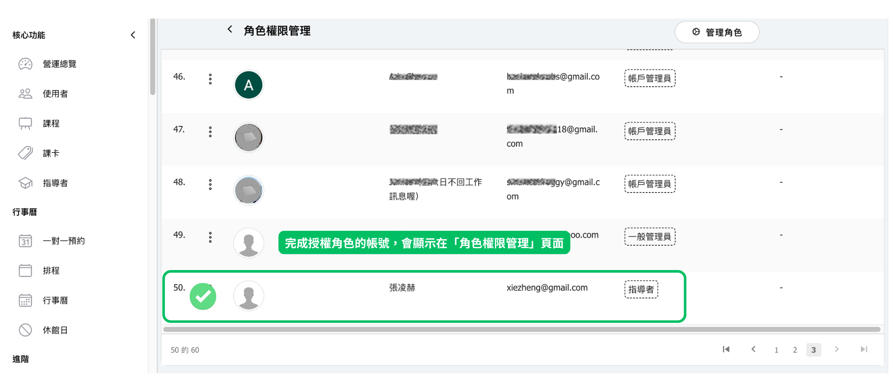Screen dimensions: 893x392
Task: Jump to the first page of results
Action: click(726, 349)
